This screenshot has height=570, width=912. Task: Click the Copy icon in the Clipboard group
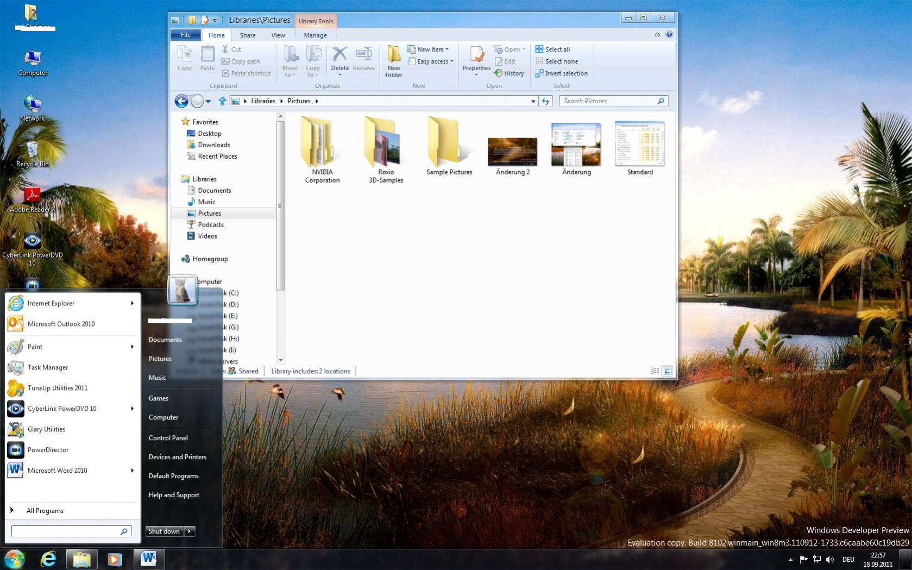tap(185, 58)
